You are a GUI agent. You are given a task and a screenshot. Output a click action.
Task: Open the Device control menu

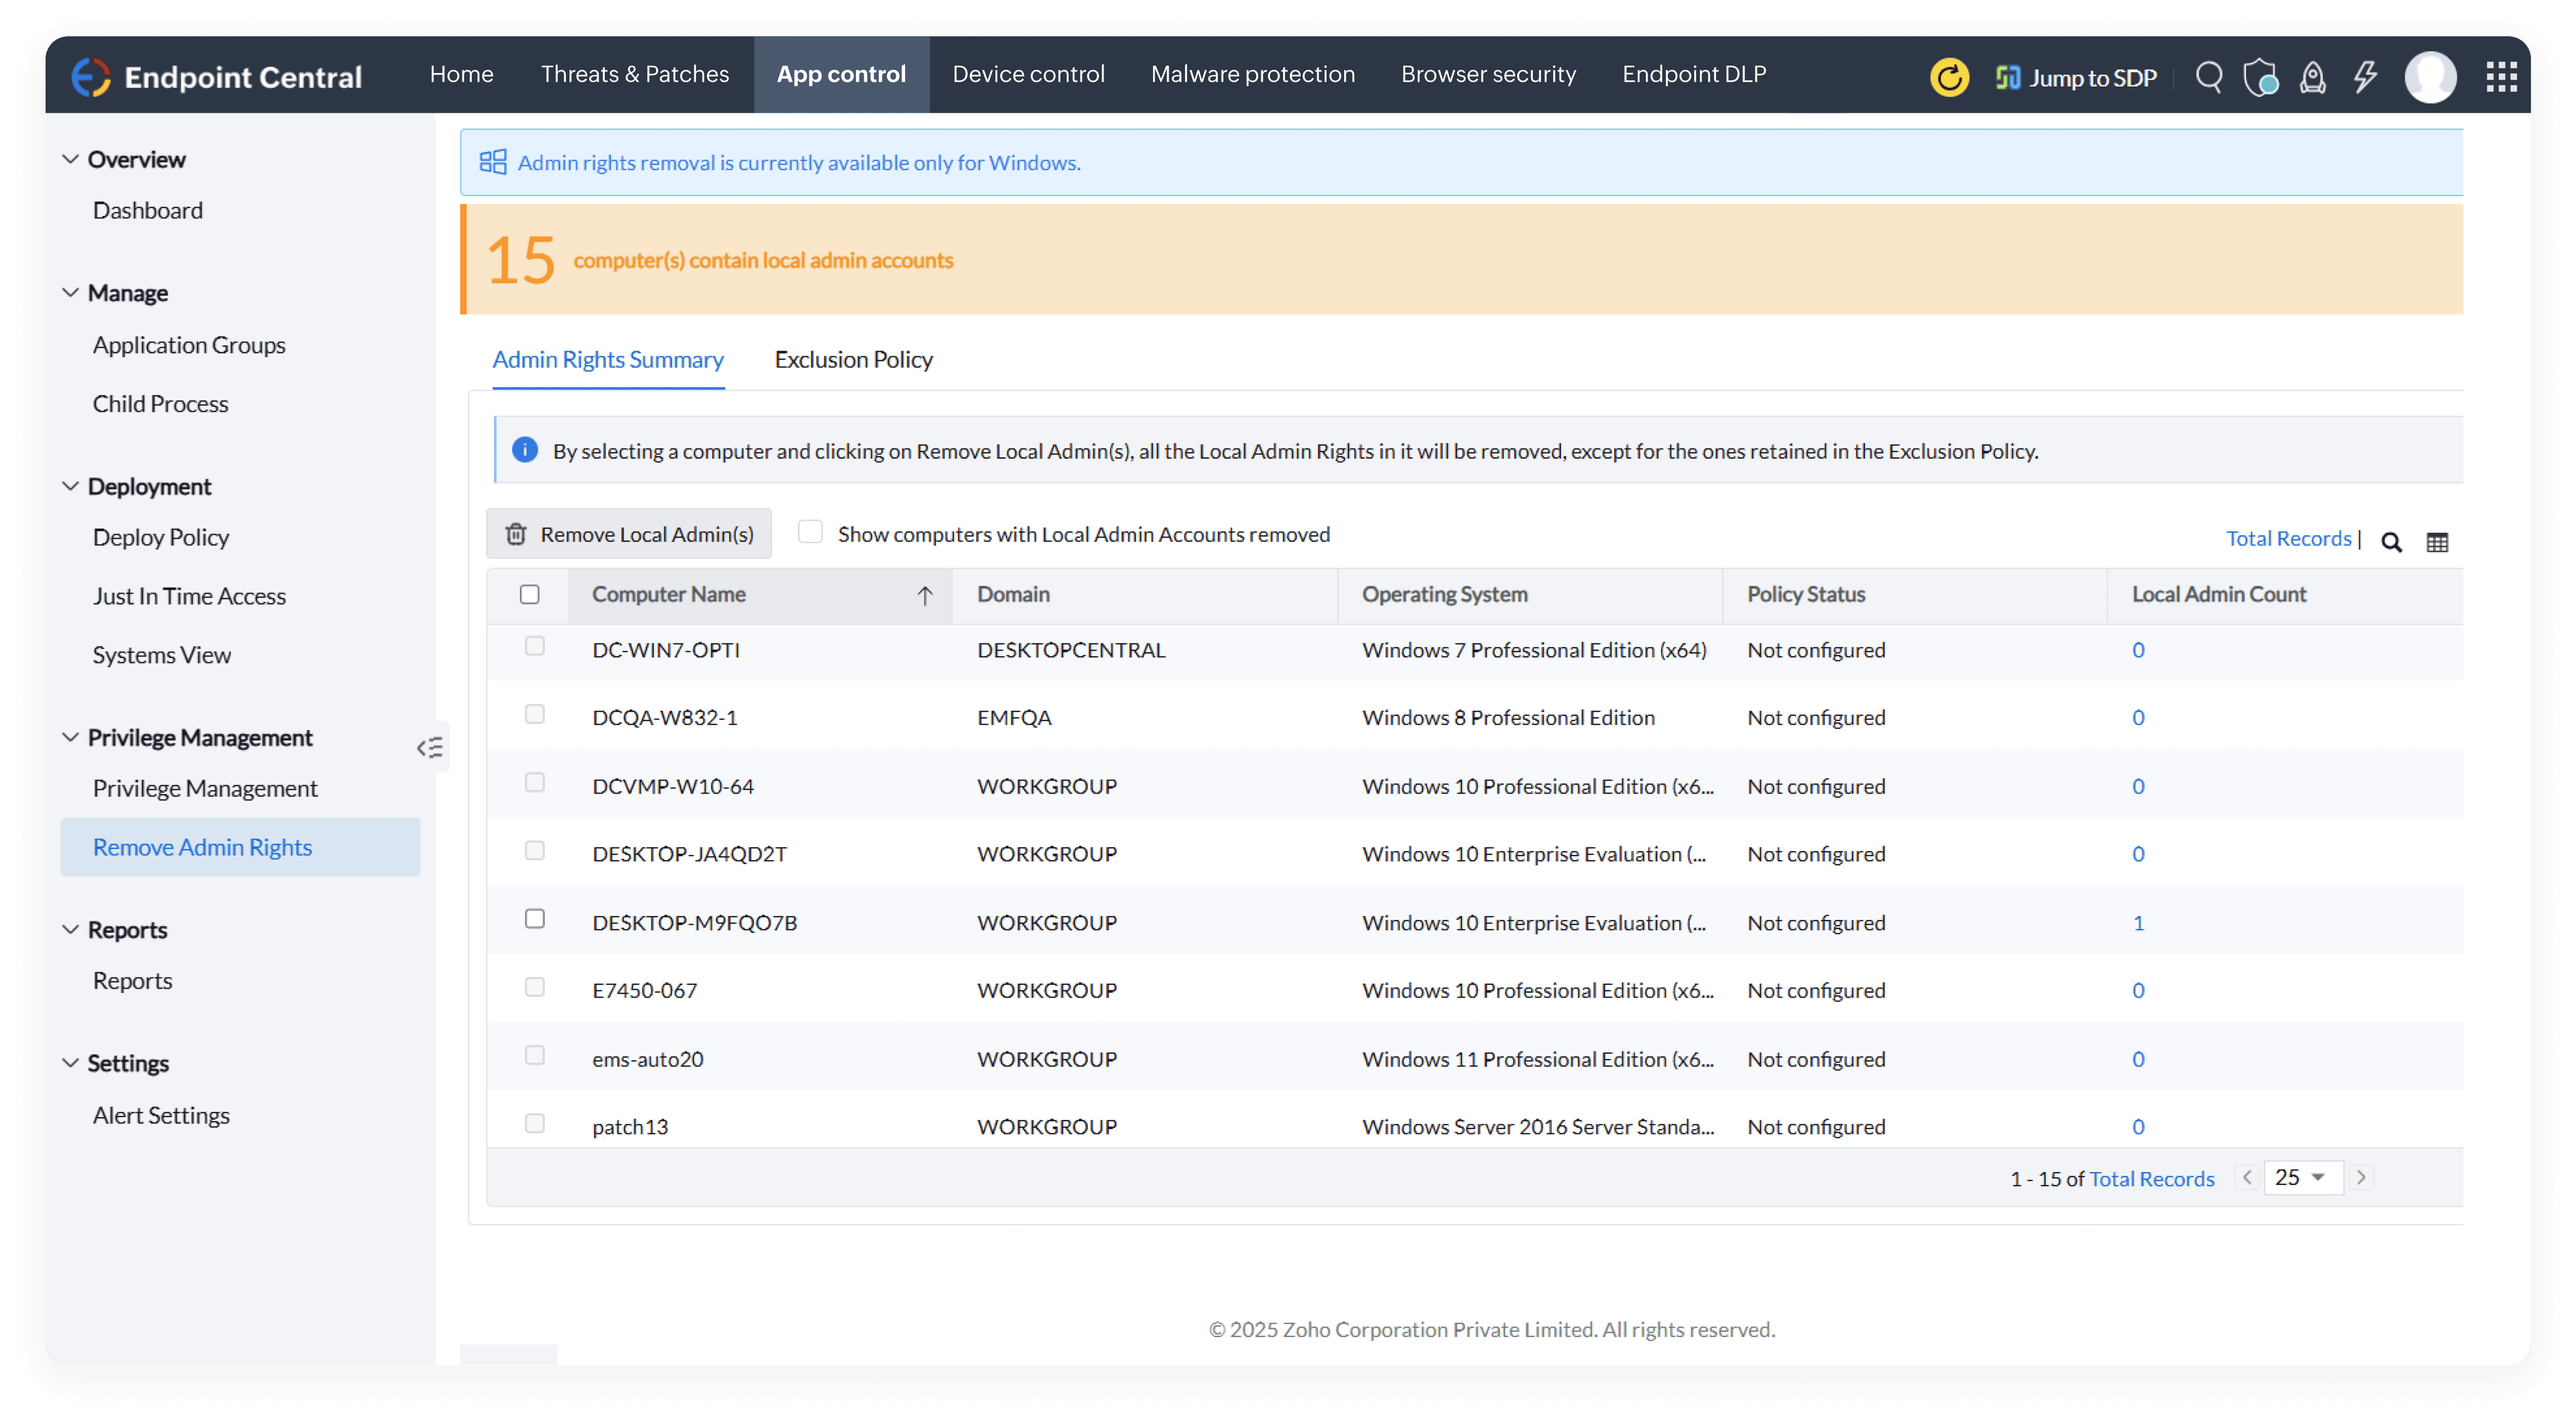tap(1028, 74)
